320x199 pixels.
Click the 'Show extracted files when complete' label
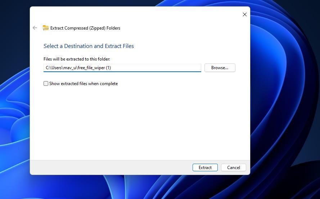(84, 84)
